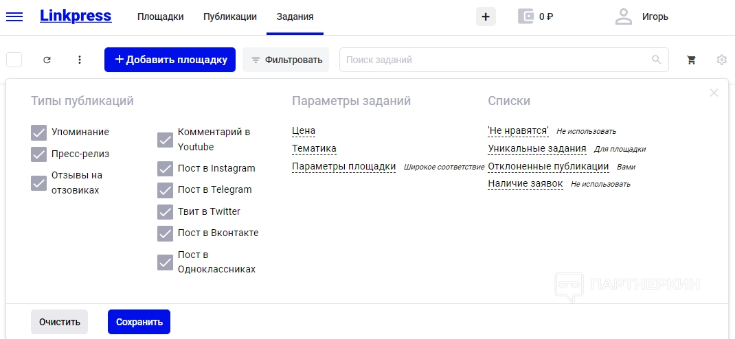735x339 pixels.
Task: Open the Параметры площадки options
Action: pos(343,166)
